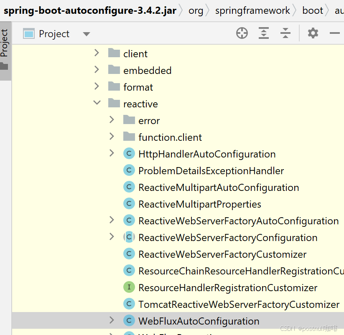
Task: Expand the WebFluxAutoConfiguration node
Action: 112,320
